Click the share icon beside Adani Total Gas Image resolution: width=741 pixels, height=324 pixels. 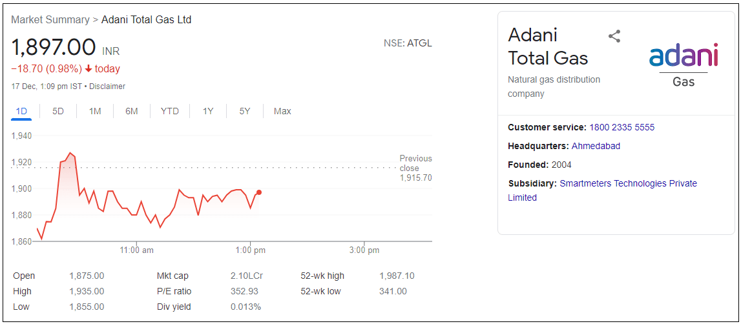[x=614, y=36]
